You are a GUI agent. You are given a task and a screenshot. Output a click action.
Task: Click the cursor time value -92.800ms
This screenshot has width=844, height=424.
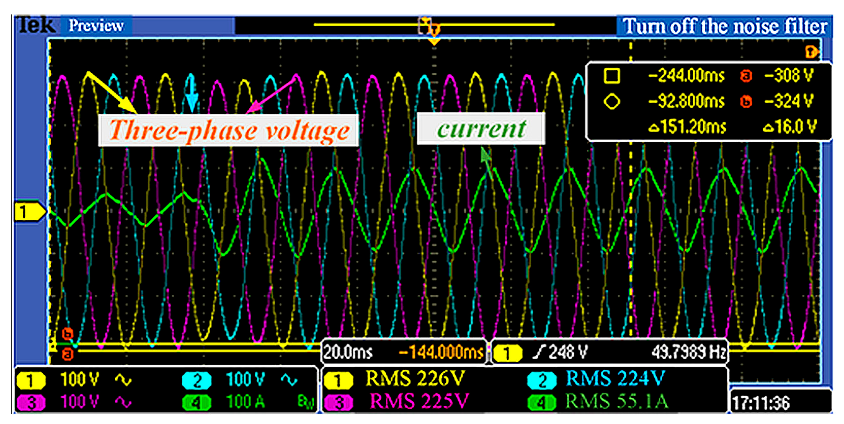point(686,101)
